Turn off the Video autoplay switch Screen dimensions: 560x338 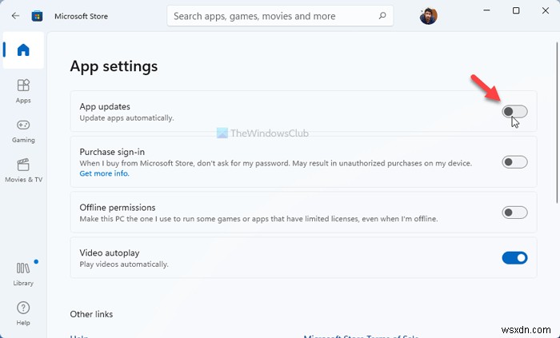[x=514, y=258]
